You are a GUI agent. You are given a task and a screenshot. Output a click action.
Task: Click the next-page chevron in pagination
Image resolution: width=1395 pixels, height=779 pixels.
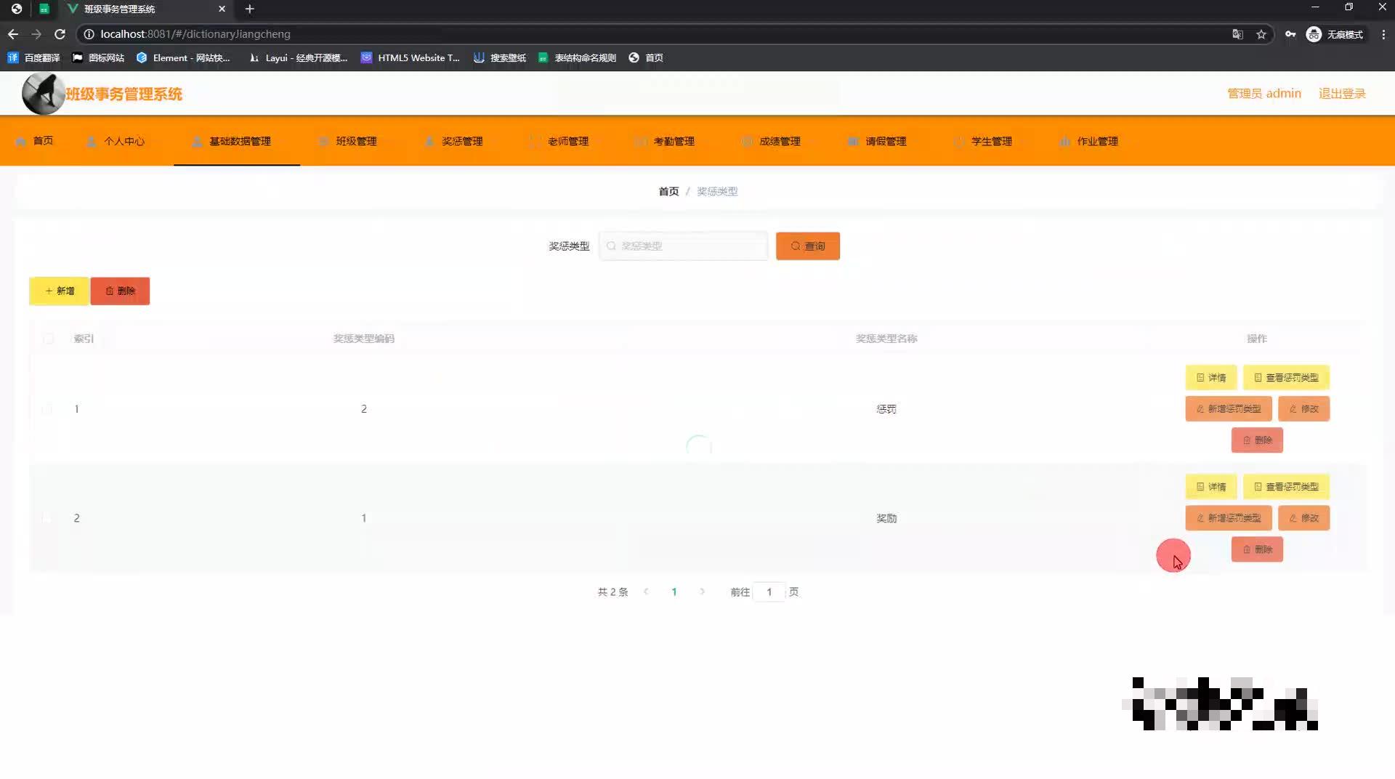[x=702, y=592]
